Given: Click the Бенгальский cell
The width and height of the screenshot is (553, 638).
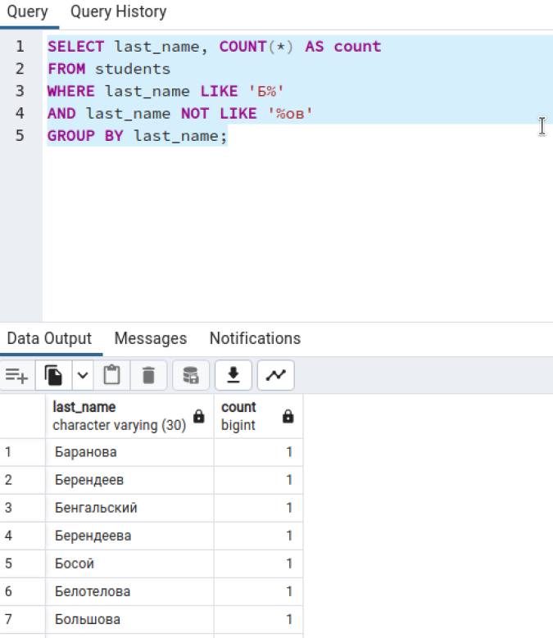Looking at the screenshot, I should [129, 508].
